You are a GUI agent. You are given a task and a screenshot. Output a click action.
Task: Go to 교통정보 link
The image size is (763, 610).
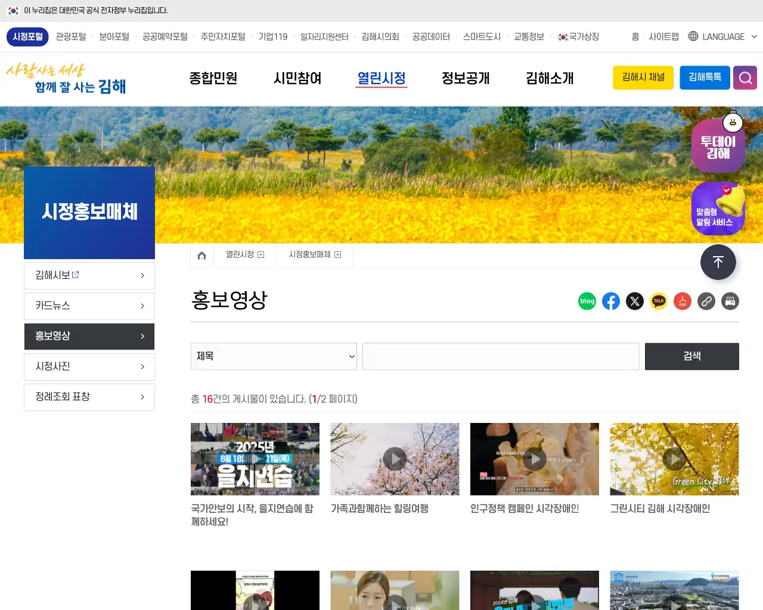[529, 36]
